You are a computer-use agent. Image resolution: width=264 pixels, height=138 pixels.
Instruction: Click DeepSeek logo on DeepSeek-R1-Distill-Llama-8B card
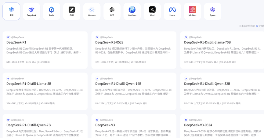[8, 78]
